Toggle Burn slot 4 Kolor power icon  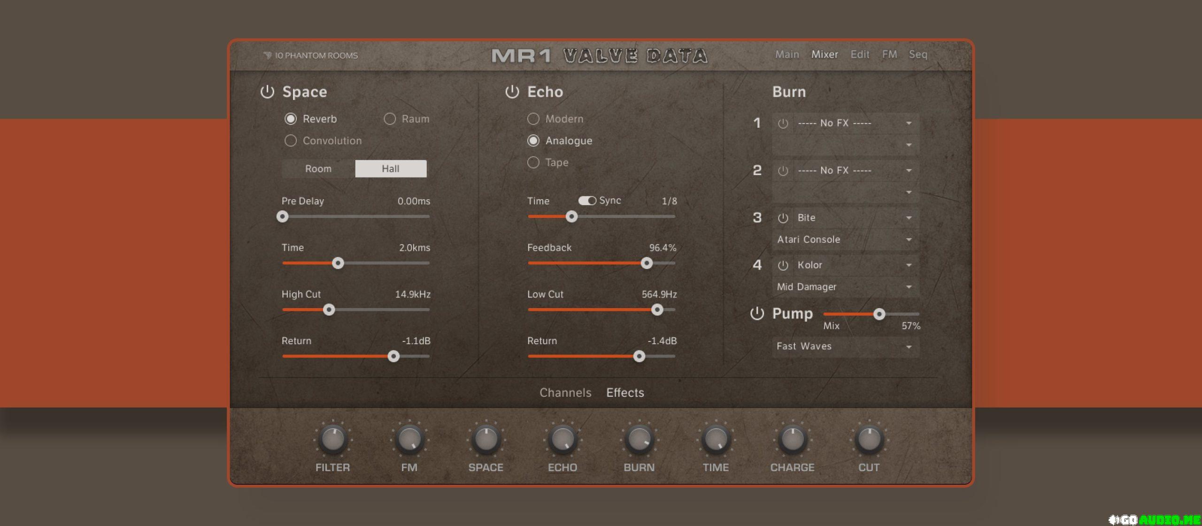click(x=783, y=265)
